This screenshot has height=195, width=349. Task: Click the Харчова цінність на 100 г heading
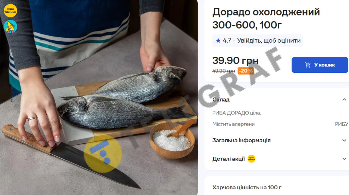click(x=247, y=187)
